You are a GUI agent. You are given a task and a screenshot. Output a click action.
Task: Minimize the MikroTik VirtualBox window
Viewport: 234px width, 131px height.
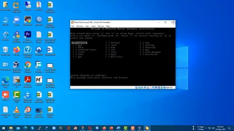[159, 22]
